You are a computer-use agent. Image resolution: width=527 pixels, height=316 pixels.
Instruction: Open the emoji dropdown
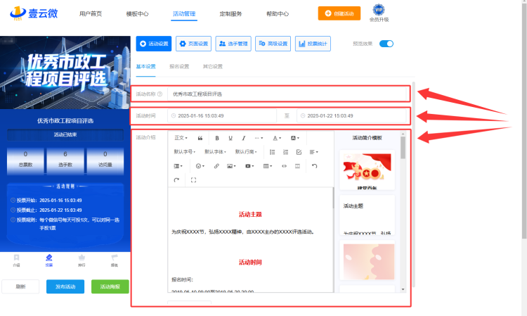(x=200, y=166)
